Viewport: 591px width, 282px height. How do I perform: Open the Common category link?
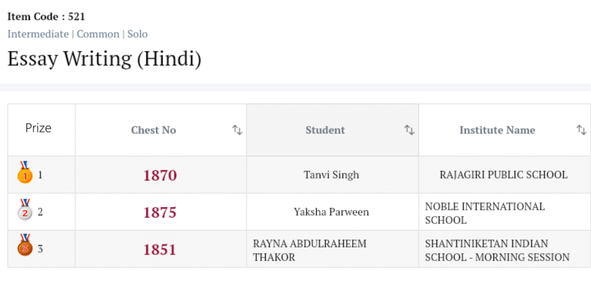(98, 34)
